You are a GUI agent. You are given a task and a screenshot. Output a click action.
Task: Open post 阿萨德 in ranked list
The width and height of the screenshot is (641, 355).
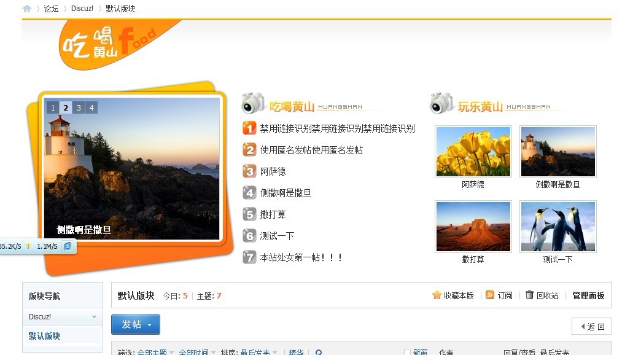273,171
